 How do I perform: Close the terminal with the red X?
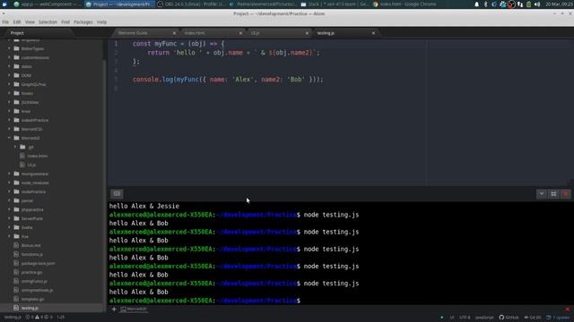coord(566,194)
